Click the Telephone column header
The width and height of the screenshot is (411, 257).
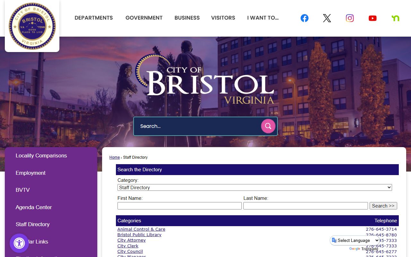(x=386, y=221)
